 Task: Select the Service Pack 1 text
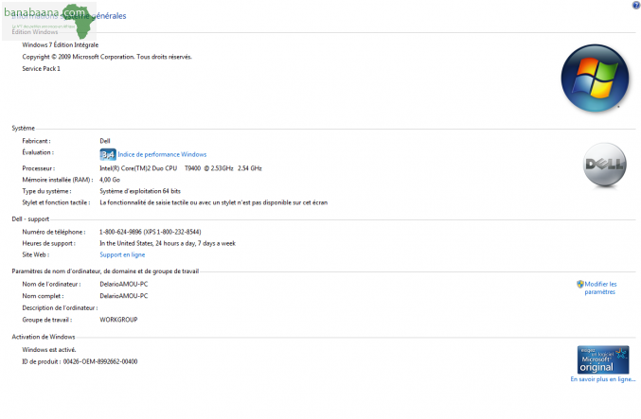(41, 69)
